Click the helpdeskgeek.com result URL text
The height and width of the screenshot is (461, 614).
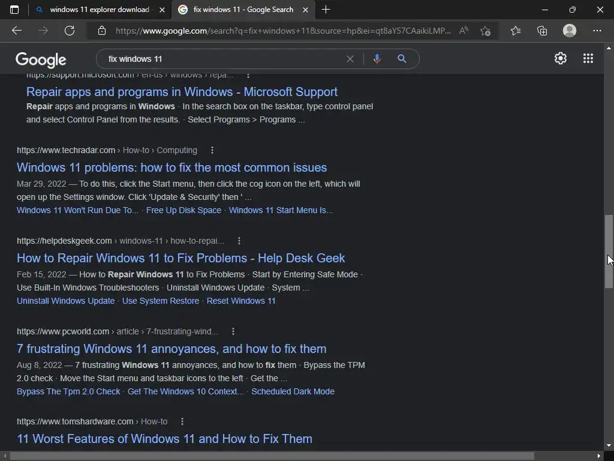pos(121,241)
